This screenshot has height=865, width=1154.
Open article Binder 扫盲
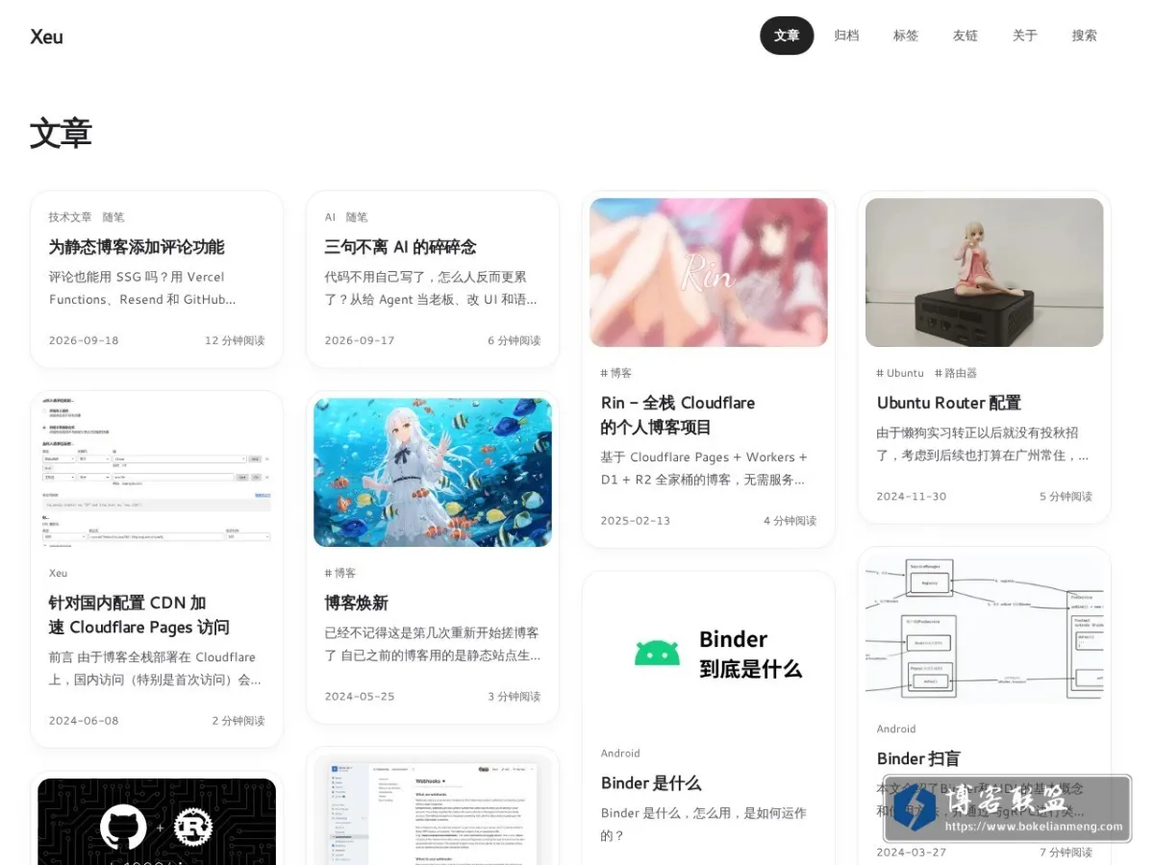(918, 758)
